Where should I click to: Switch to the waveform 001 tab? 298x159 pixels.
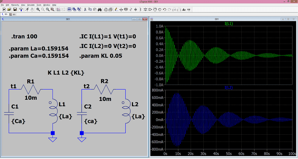(13, 14)
